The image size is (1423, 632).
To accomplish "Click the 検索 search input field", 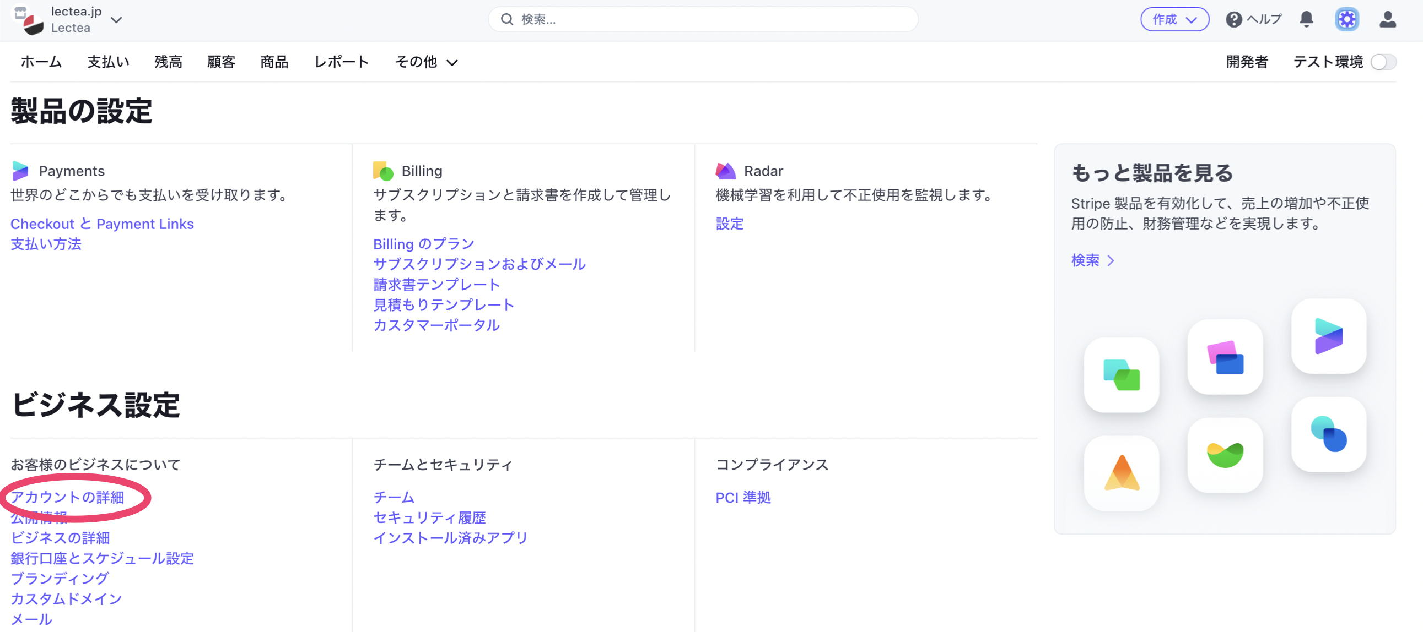I will coord(703,19).
